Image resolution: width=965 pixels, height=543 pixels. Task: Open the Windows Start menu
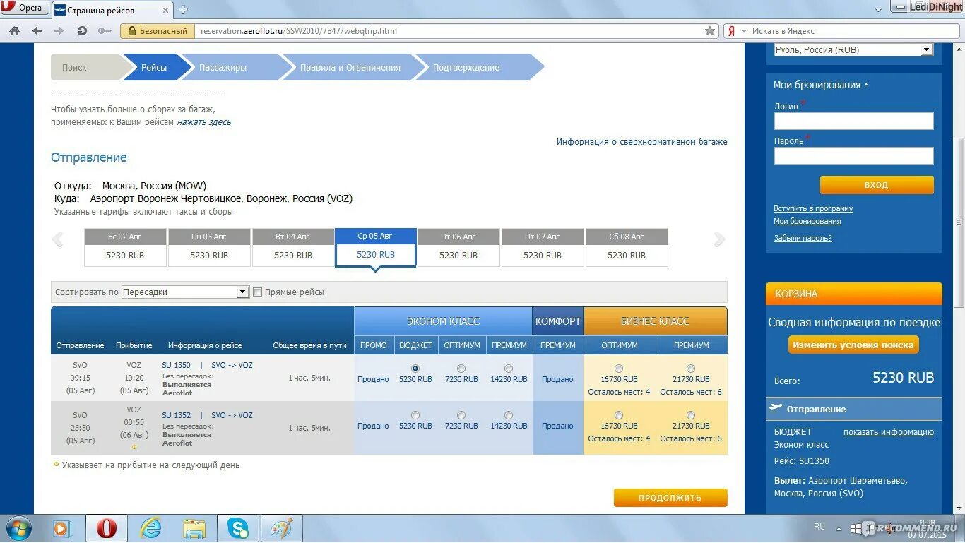point(19,528)
